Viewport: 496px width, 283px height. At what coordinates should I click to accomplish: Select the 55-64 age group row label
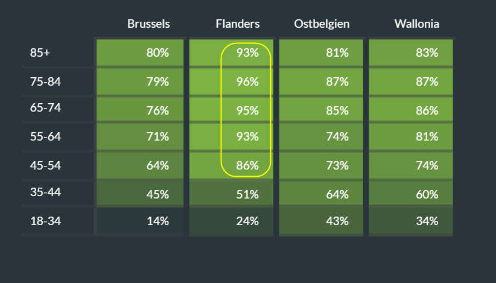[x=45, y=136]
